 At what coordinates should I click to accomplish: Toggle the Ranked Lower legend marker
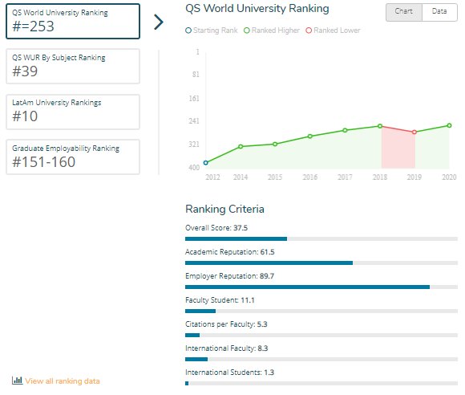[309, 31]
